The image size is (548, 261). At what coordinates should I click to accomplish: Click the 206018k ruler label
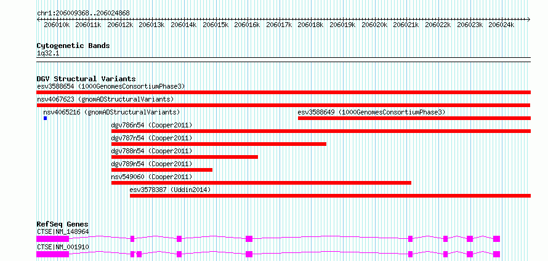click(x=311, y=25)
